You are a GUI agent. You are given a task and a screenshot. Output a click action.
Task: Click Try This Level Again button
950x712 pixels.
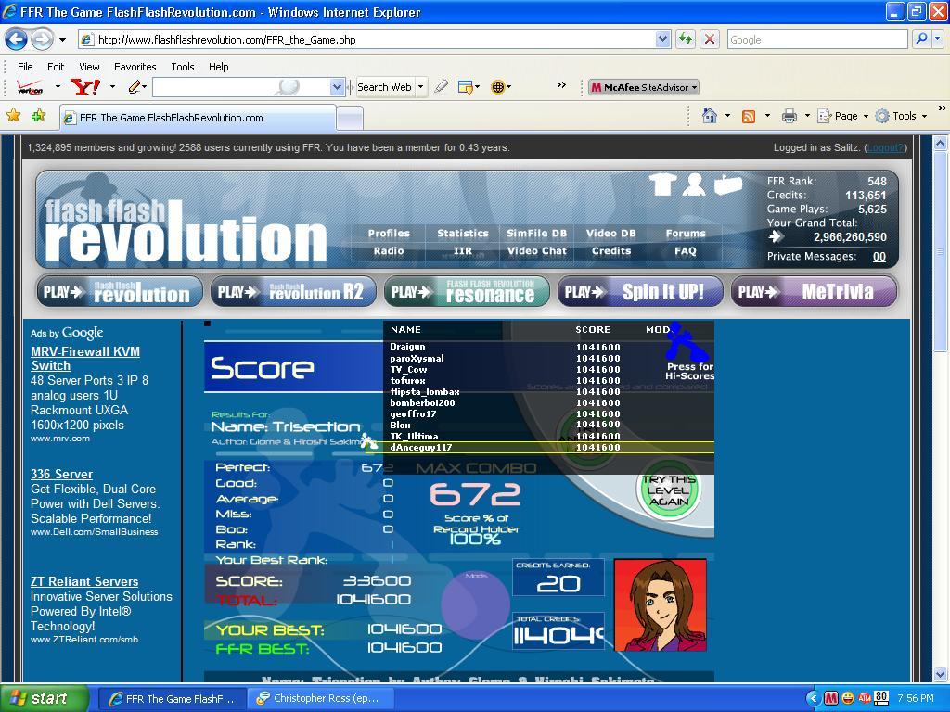pos(668,490)
